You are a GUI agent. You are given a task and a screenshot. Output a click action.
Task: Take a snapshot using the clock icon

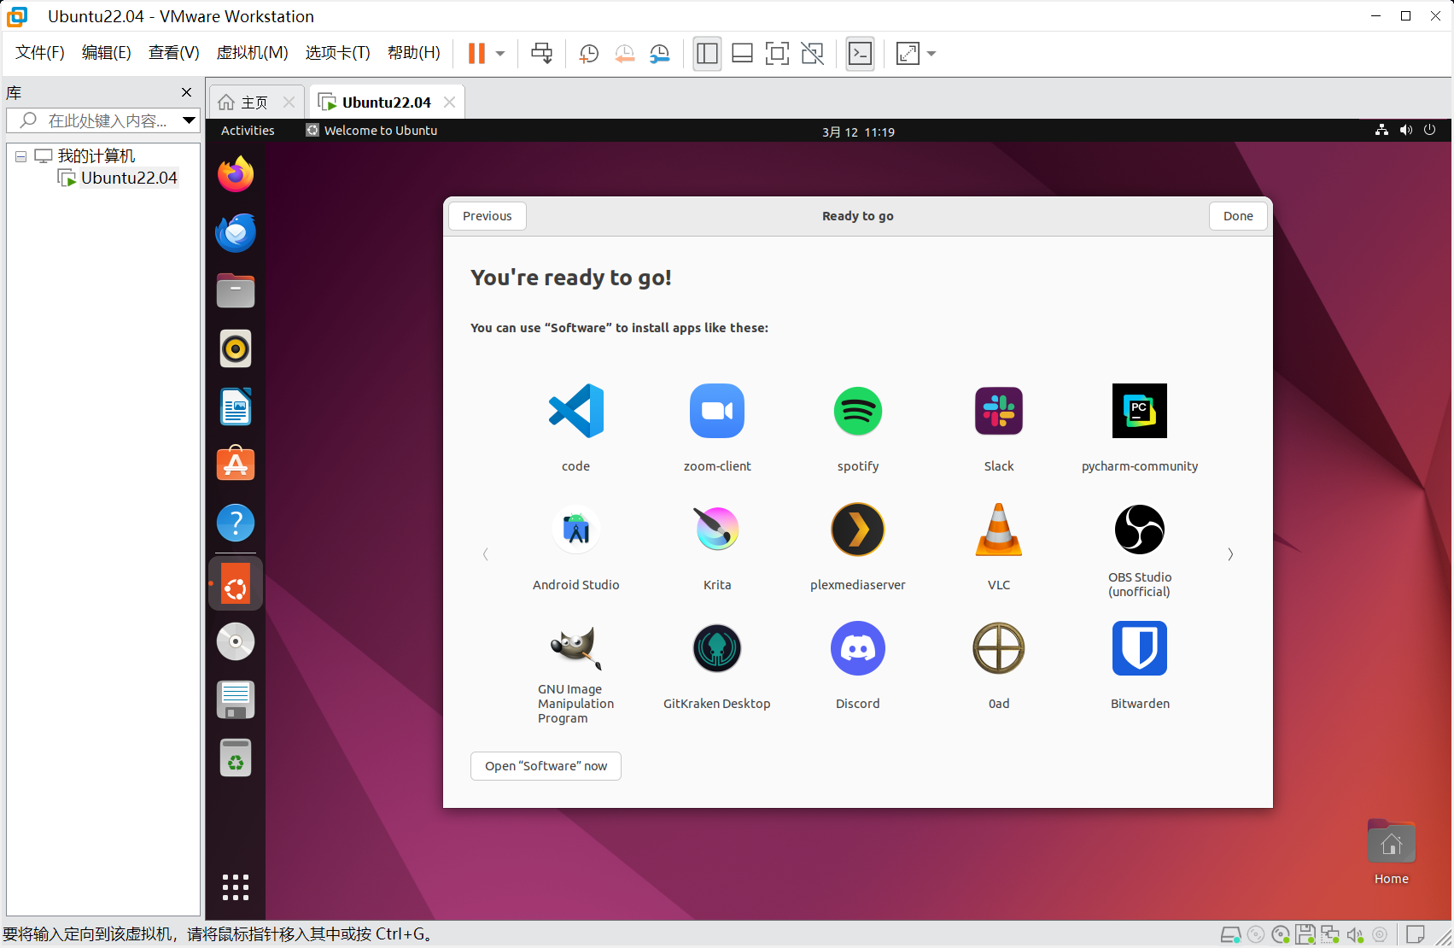coord(588,54)
